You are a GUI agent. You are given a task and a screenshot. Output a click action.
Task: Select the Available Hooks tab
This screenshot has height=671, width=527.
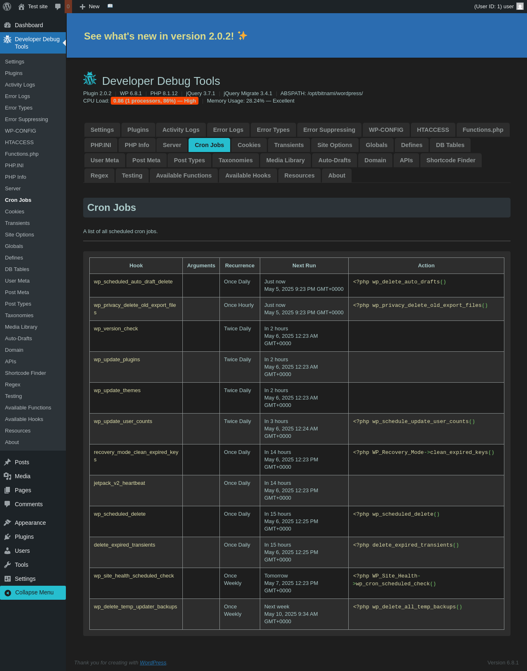point(248,175)
